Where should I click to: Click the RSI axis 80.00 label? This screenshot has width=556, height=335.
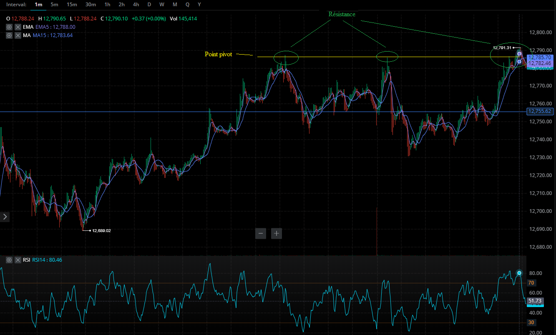(535, 273)
